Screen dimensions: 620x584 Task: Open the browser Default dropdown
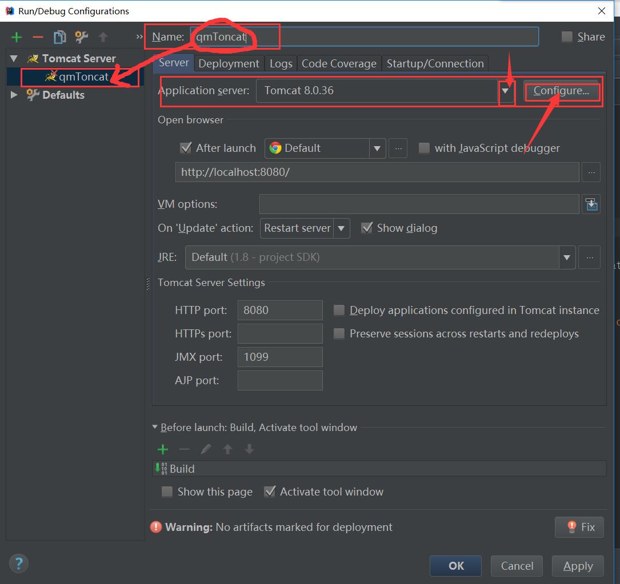tap(378, 148)
